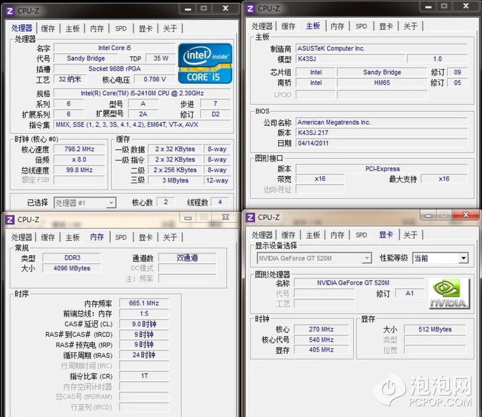The height and width of the screenshot is (417, 482).
Task: Click the i5-2410M CPU specification field
Action: [x=142, y=93]
